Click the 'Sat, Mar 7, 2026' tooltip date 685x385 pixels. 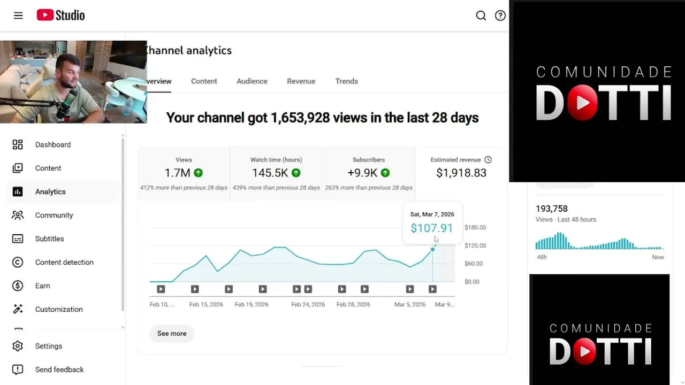pos(432,214)
